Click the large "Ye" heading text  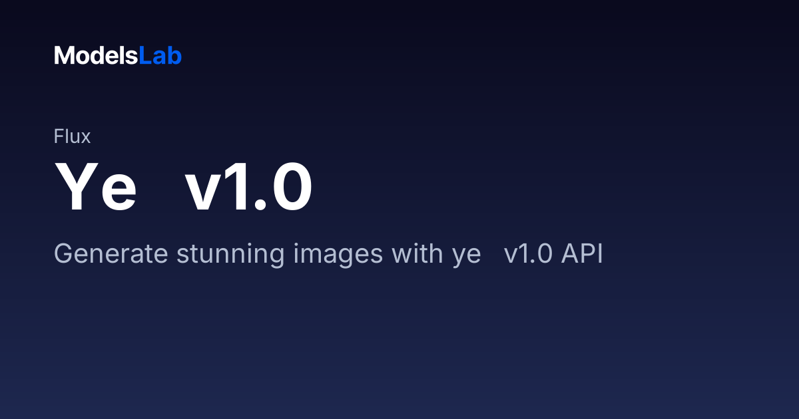point(96,187)
